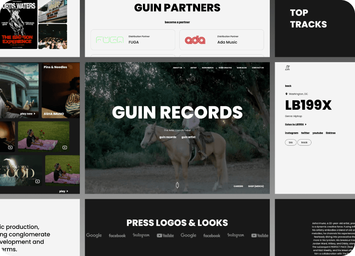
Task: Open The Bad Son Experience poster
Action: tap(18, 24)
